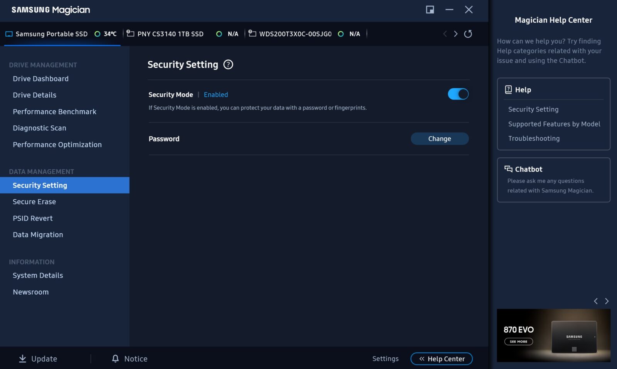Switch to the WDS200T3X0C-00SJG0 drive tab

[x=295, y=34]
